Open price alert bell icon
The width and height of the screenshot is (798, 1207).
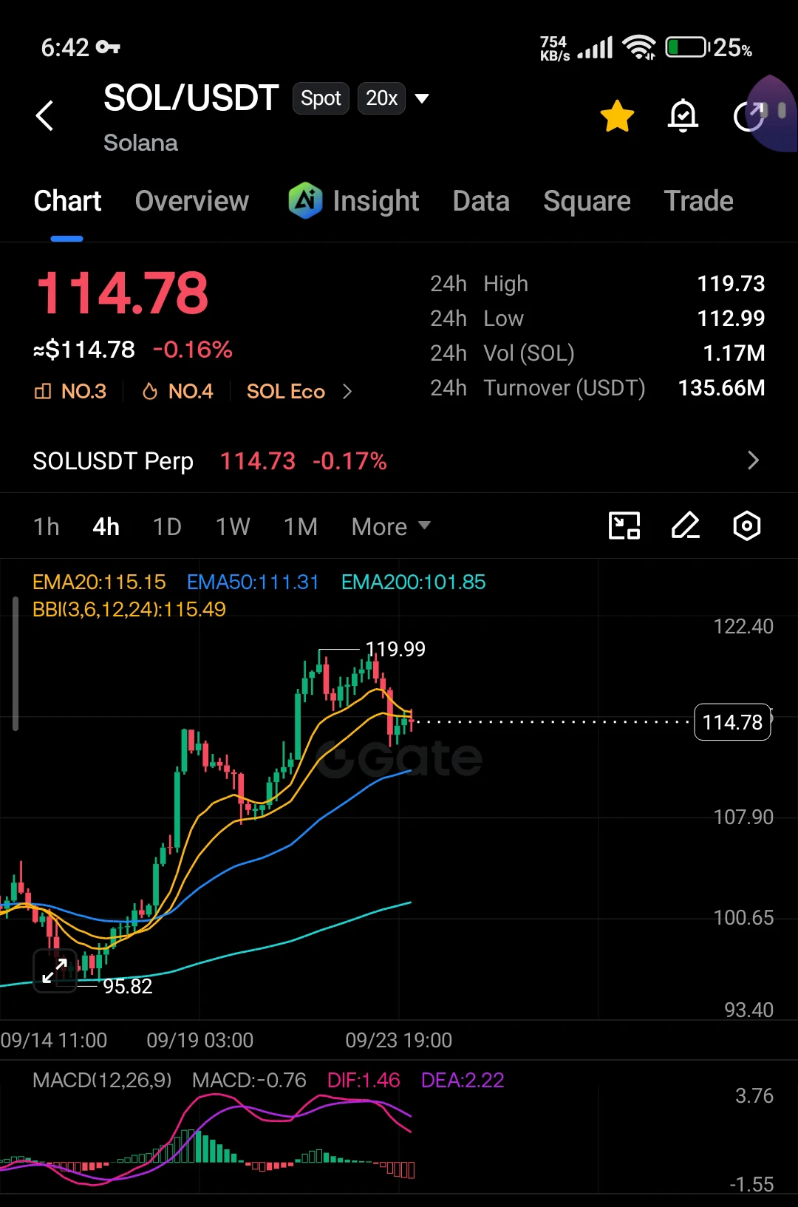tap(683, 116)
